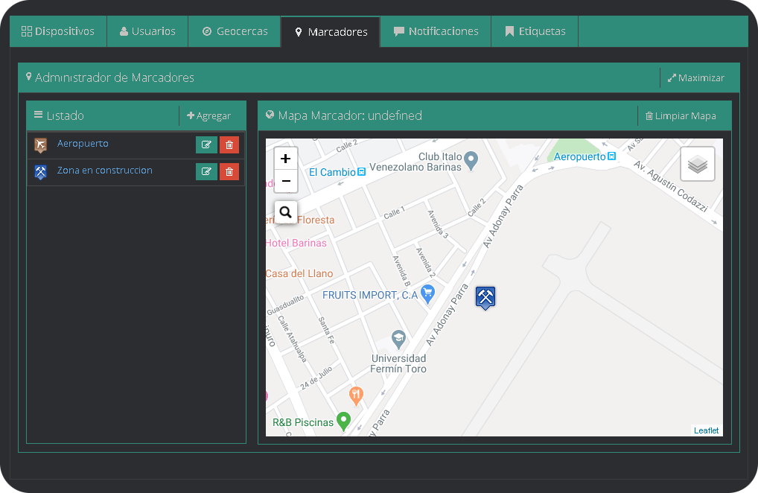The width and height of the screenshot is (758, 493).
Task: Open the Usuarios tab
Action: click(147, 32)
